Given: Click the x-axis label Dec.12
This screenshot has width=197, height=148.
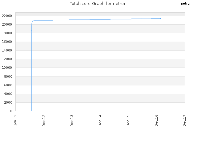Looking at the screenshot, I should 44,121.
